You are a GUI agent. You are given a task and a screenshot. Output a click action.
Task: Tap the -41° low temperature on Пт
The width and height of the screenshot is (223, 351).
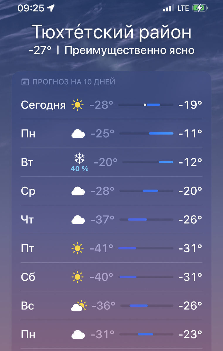[101, 248]
